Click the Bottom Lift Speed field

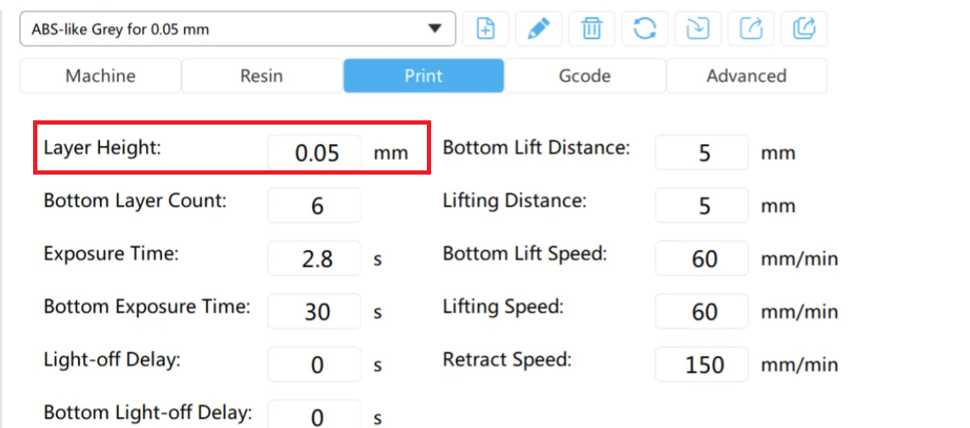(702, 258)
